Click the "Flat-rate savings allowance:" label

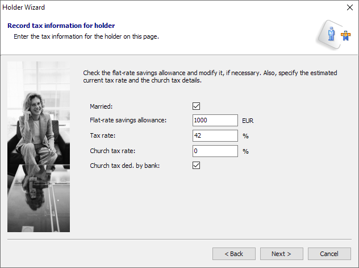[128, 121]
